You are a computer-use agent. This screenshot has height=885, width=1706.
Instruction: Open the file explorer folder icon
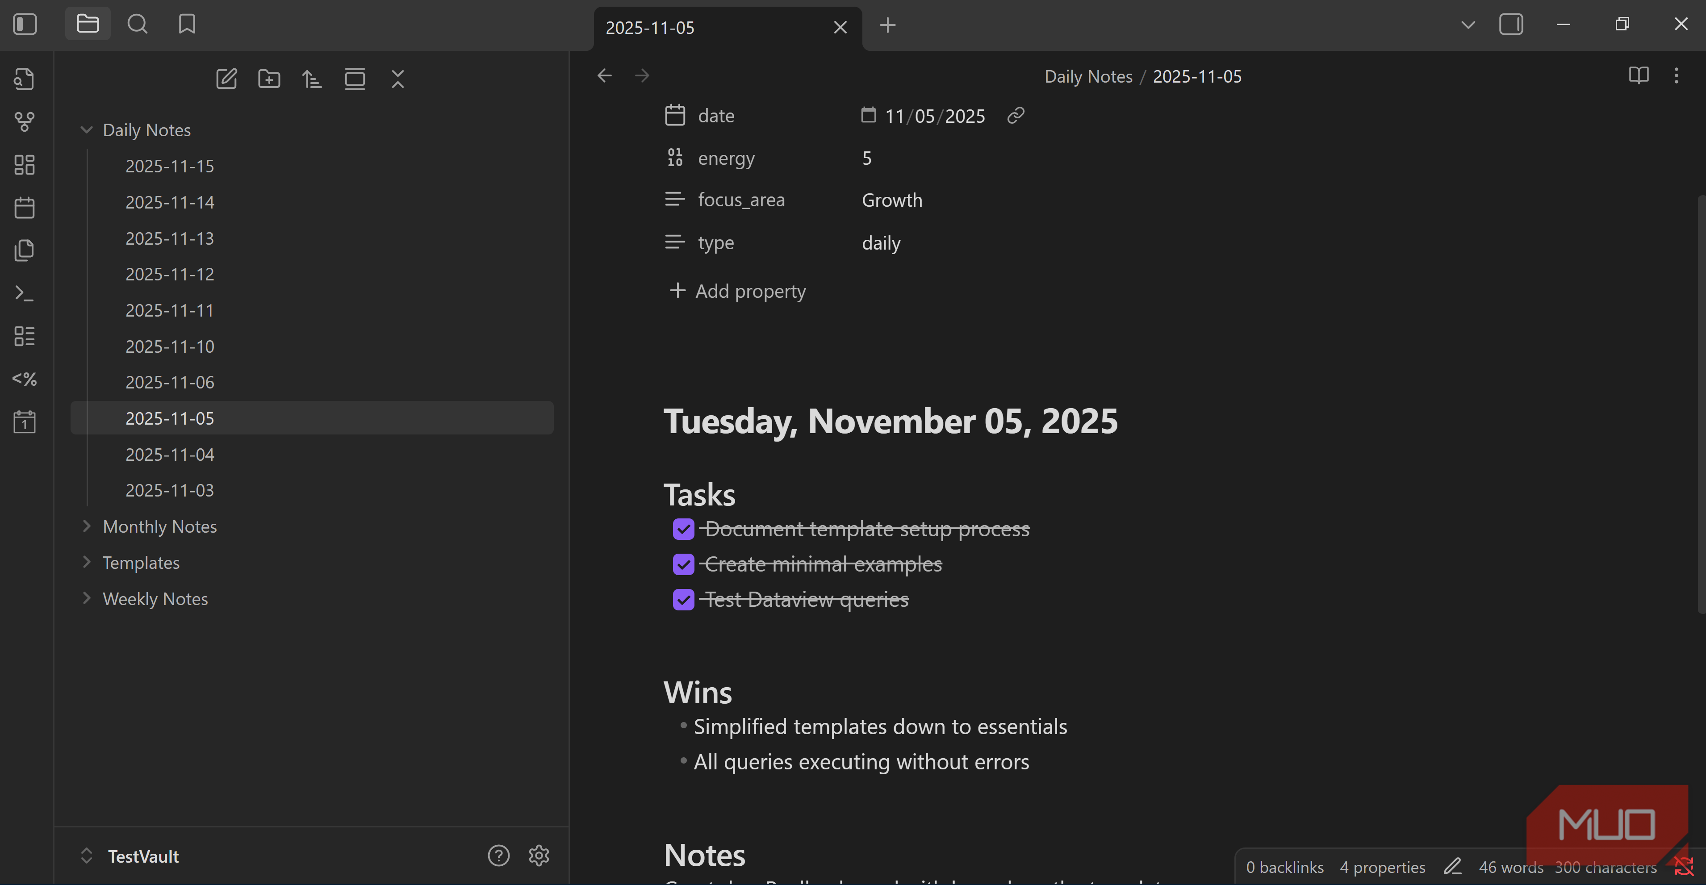[88, 25]
